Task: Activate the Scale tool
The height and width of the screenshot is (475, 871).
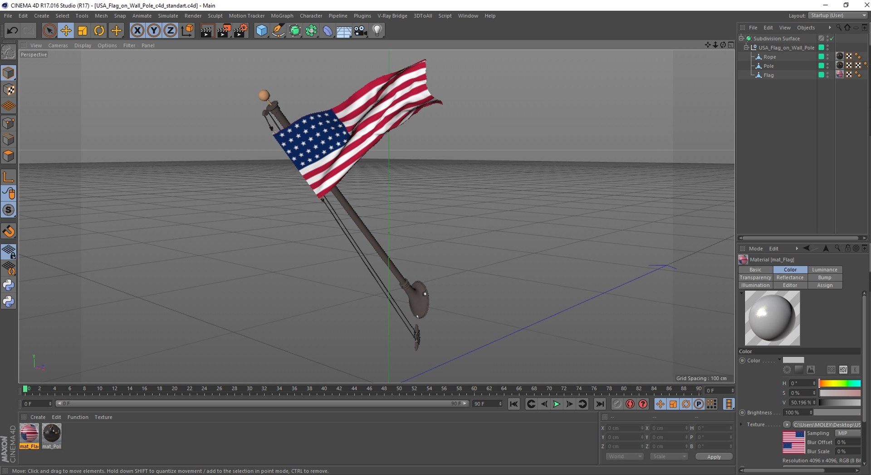Action: click(83, 30)
